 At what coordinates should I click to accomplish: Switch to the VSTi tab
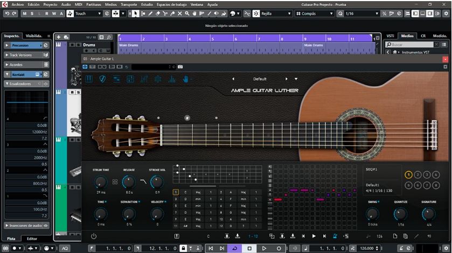pos(390,36)
